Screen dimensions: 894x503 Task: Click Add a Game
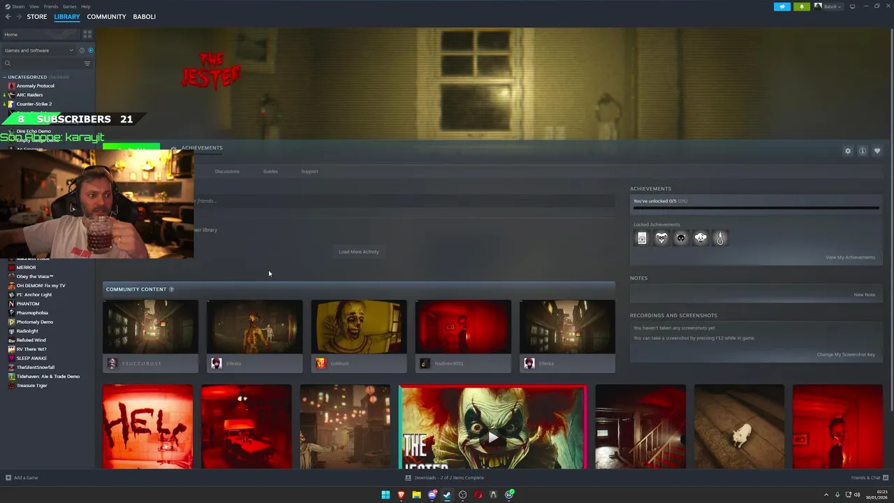click(x=22, y=478)
